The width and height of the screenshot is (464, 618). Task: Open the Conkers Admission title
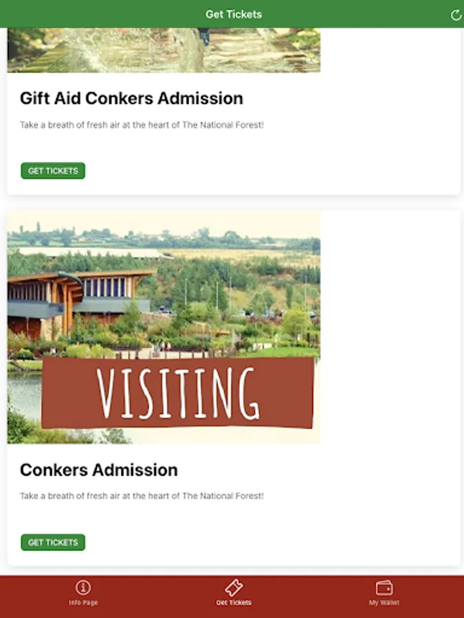tap(98, 470)
